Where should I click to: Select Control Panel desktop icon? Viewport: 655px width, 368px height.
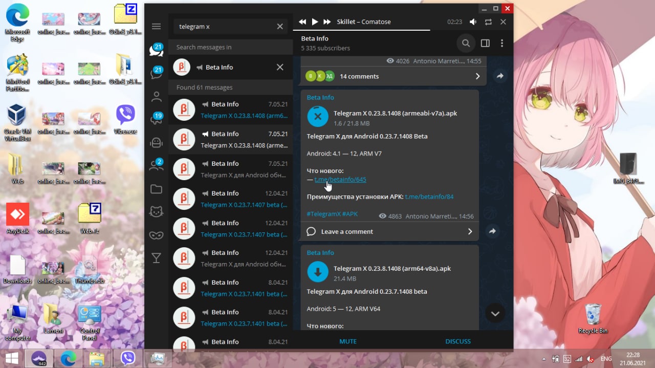coord(90,322)
